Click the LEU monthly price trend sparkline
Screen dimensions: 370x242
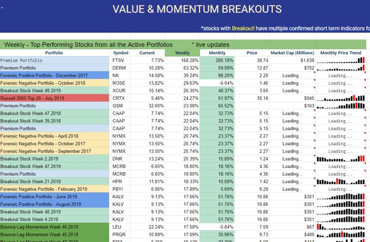point(341,227)
